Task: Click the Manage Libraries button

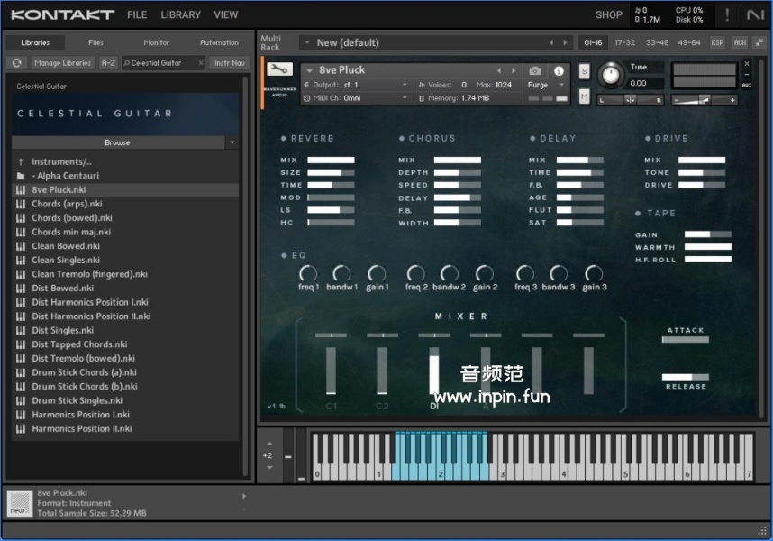Action: 63,63
